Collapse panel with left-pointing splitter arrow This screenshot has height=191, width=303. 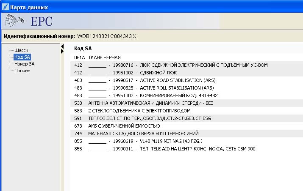(62, 46)
